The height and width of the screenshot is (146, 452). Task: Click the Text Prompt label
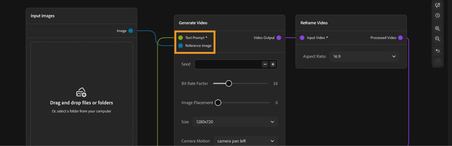click(196, 38)
